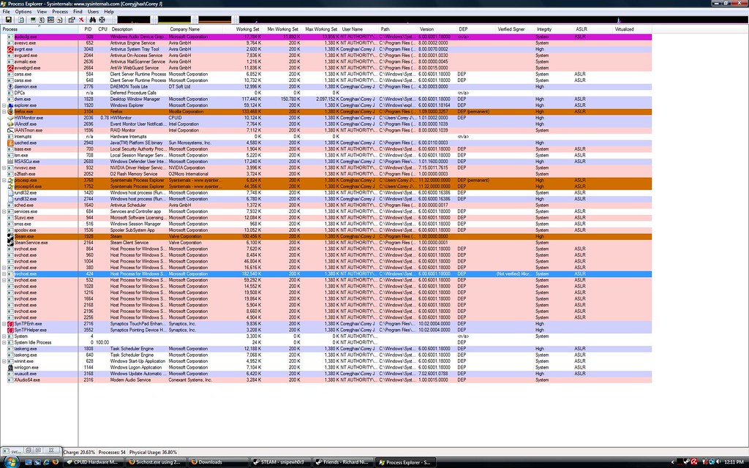
Task: Click the avgnt.exe Avira umbrella icon
Action: pyautogui.click(x=10, y=49)
